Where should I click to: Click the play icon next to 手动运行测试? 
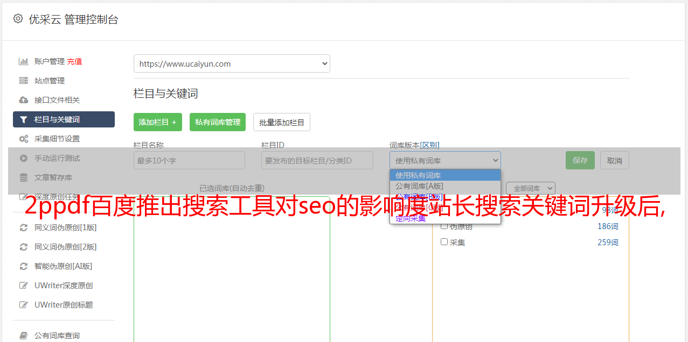coord(23,158)
